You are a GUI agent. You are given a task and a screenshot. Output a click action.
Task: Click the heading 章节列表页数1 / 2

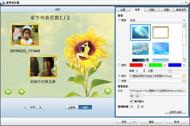pyautogui.click(x=50, y=18)
